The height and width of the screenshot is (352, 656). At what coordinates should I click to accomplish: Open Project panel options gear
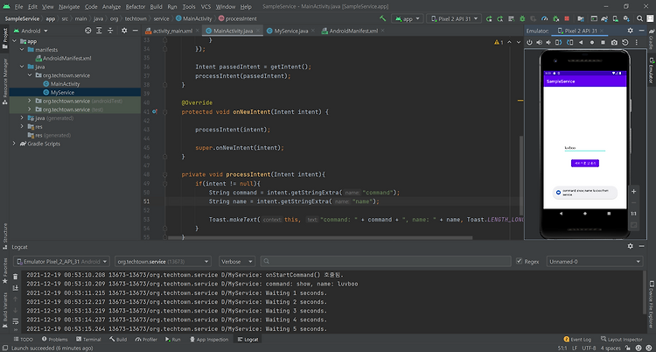coord(124,31)
